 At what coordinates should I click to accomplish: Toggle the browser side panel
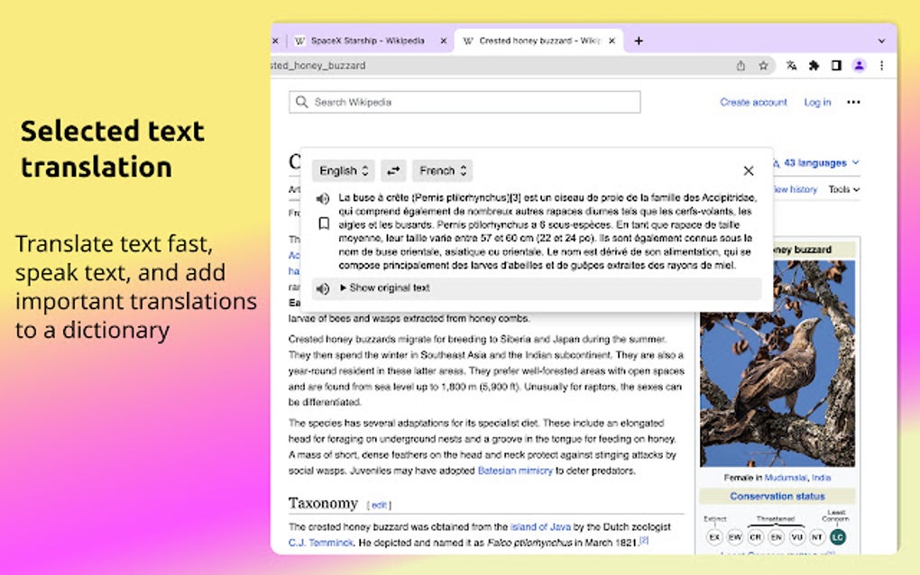coord(837,66)
